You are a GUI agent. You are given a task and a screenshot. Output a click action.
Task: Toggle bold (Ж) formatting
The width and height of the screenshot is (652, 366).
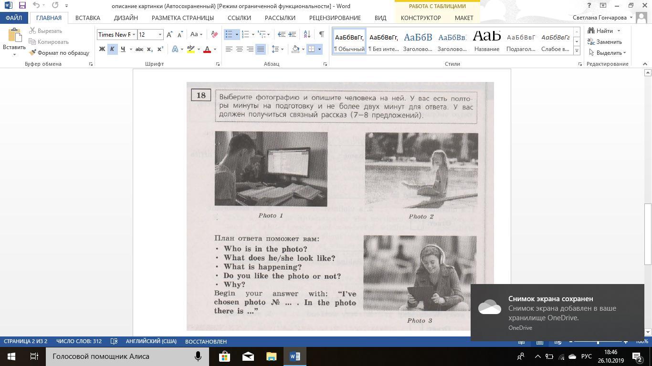pos(102,49)
